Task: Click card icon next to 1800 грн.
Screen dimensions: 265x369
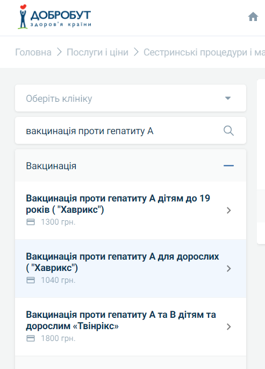Action: click(x=31, y=338)
